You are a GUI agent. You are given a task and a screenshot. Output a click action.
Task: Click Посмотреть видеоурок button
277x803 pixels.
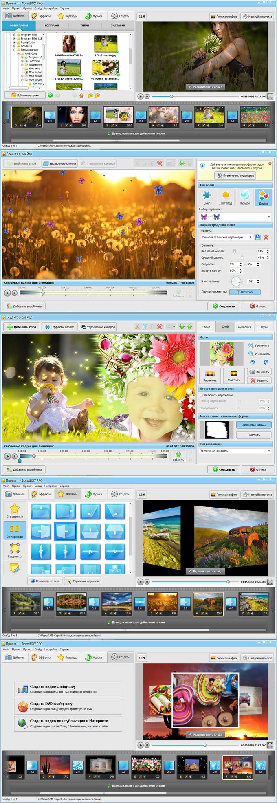pos(235,176)
